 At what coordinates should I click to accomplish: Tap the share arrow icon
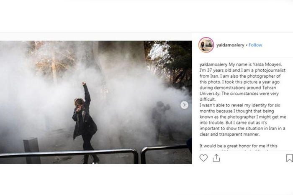coord(216,158)
